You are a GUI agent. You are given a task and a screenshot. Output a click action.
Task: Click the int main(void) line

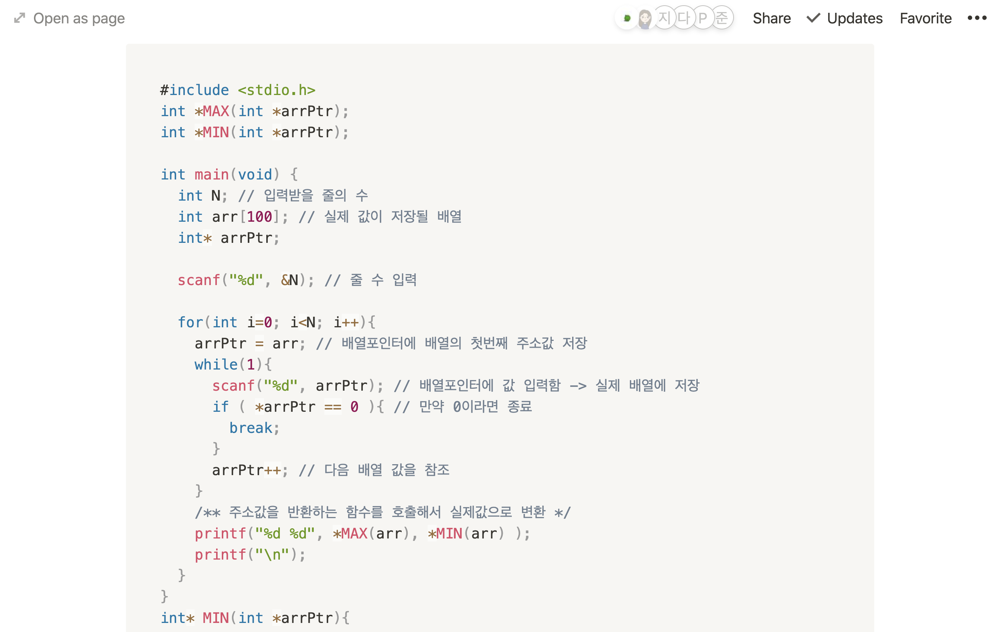point(229,174)
